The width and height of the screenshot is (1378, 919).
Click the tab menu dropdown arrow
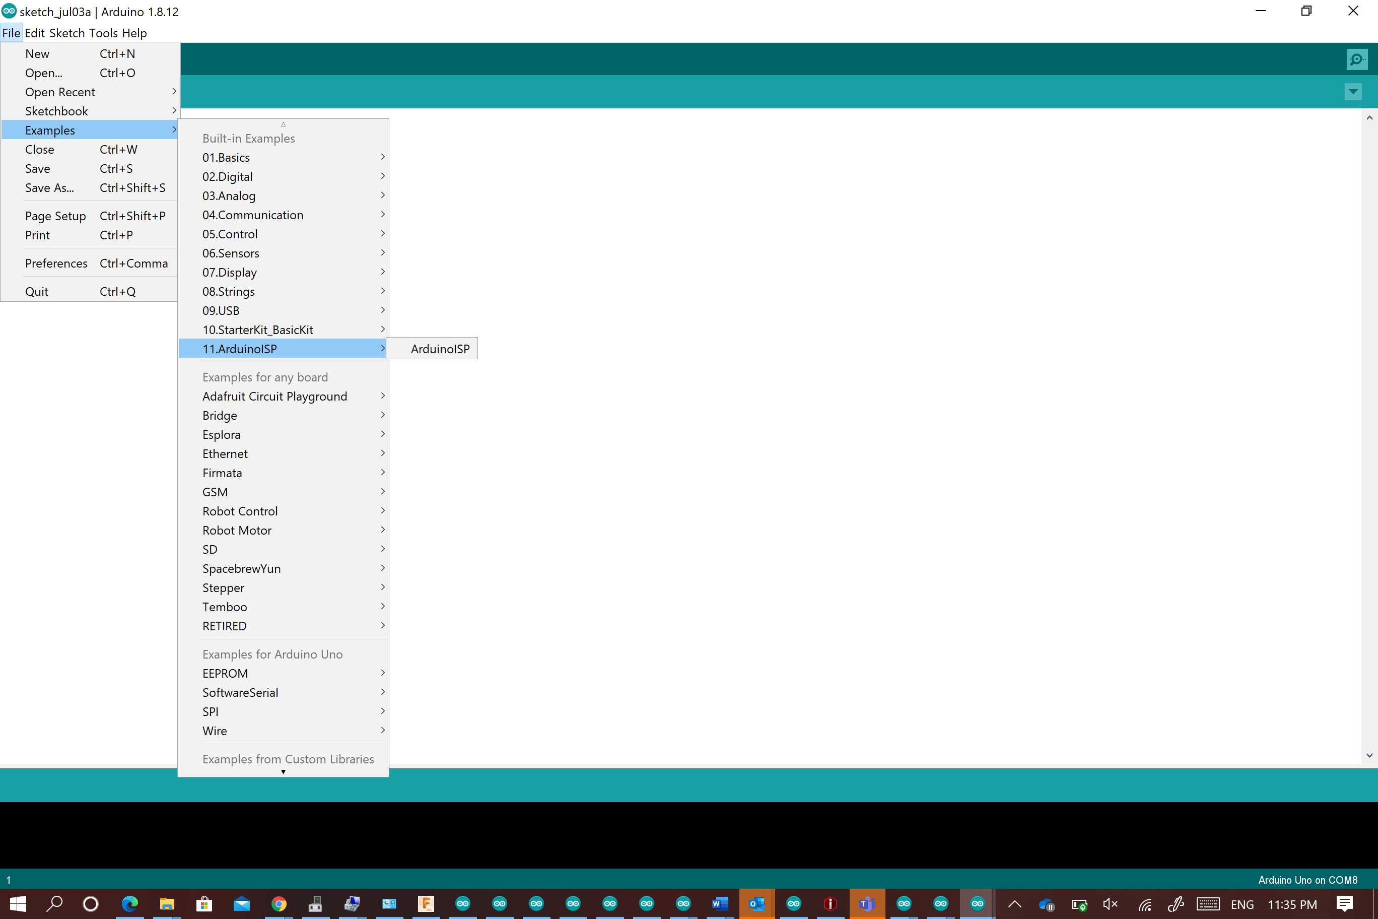1353,91
